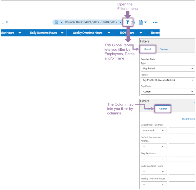Go to previous Counter Date period
Image resolution: width=196 pixels, height=190 pixels.
tap(62, 22)
